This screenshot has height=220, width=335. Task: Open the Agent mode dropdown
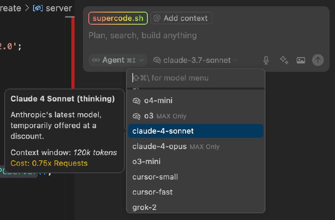click(x=118, y=60)
